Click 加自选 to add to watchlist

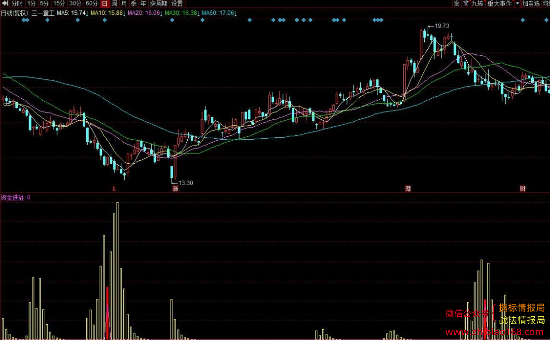coord(531,3)
